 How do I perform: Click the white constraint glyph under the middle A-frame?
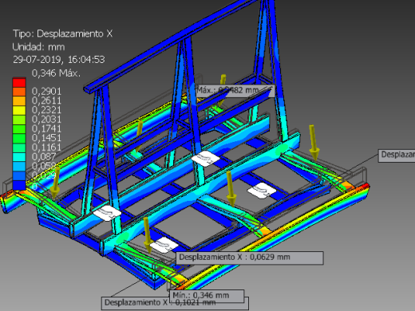pos(205,159)
